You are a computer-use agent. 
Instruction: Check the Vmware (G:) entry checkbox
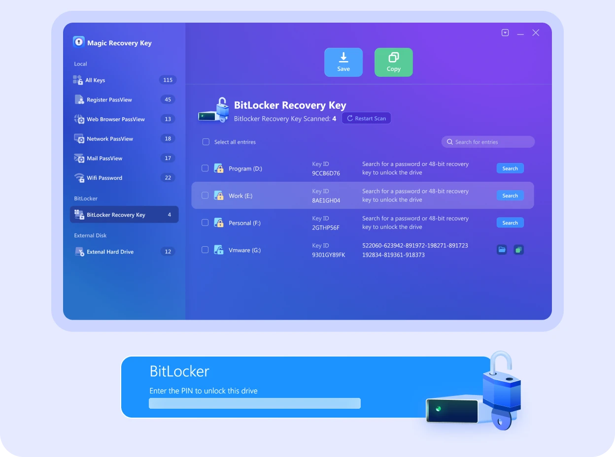(205, 250)
